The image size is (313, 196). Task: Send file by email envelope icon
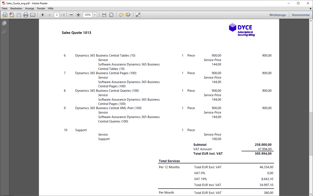tap(33, 15)
